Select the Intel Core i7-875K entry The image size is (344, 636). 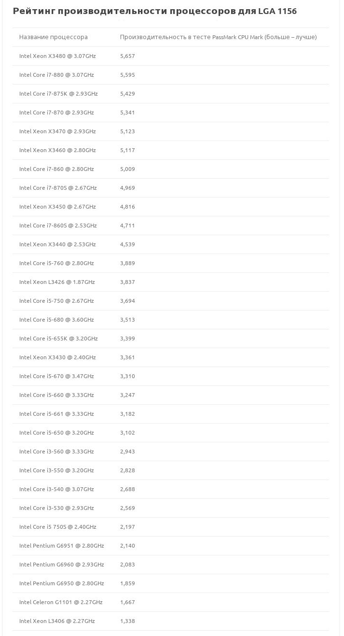pos(58,94)
